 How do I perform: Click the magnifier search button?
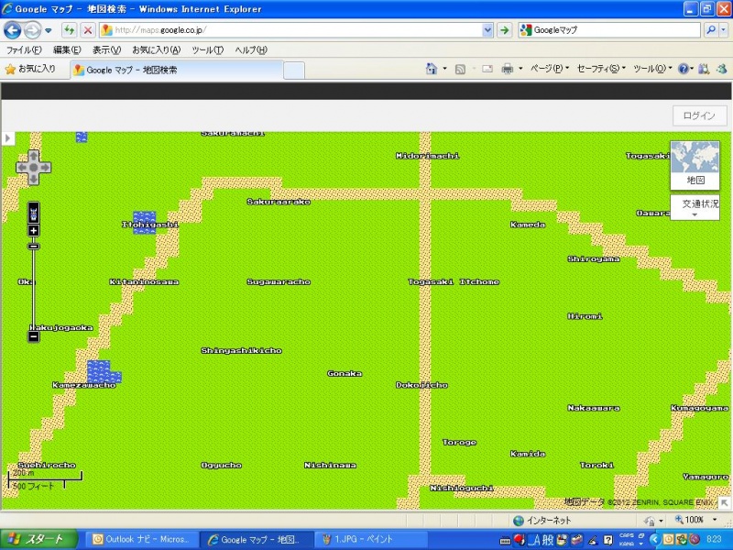711,30
